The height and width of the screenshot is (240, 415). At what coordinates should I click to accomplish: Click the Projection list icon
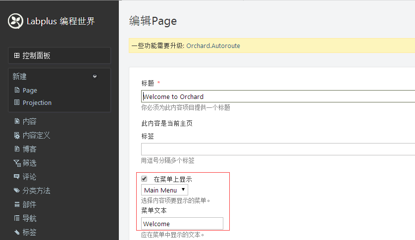coord(17,102)
